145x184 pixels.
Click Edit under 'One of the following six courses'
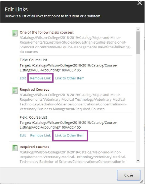[23, 78]
